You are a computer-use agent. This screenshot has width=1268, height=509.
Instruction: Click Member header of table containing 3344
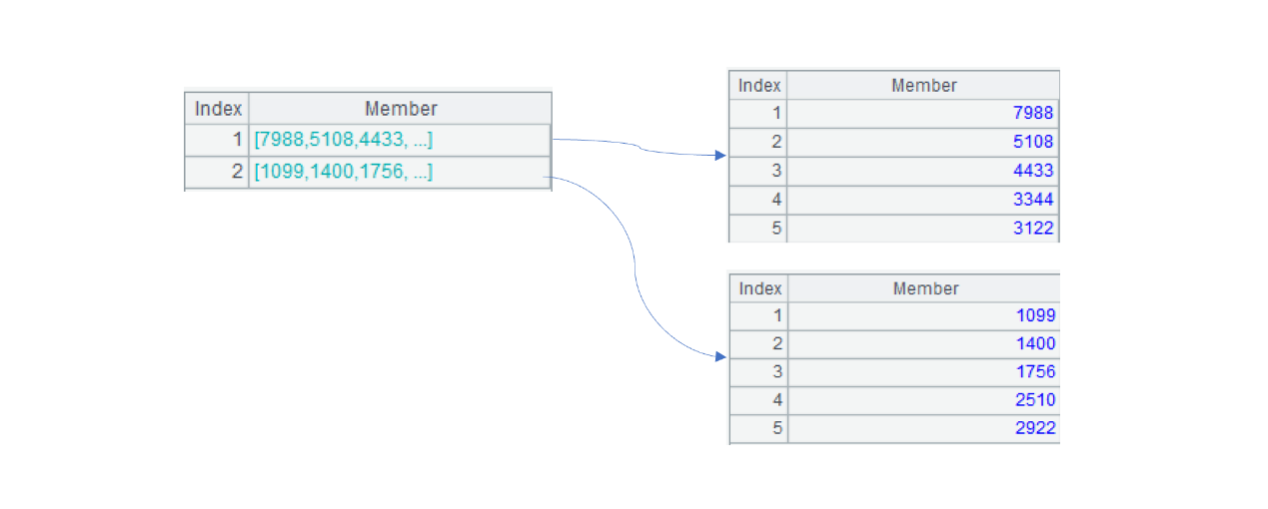tap(923, 86)
